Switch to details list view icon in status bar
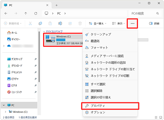Screen dimensions: 164x120 [156, 117]
